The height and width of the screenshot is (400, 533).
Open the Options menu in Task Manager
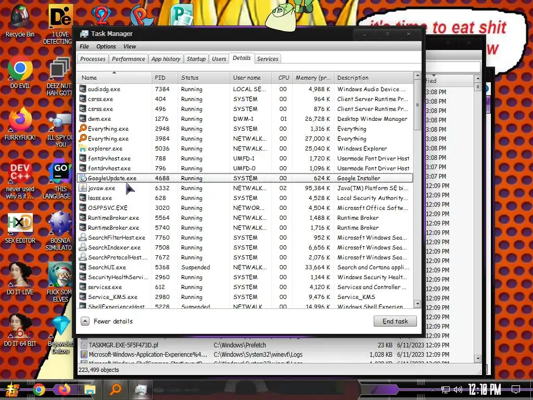pyautogui.click(x=106, y=46)
